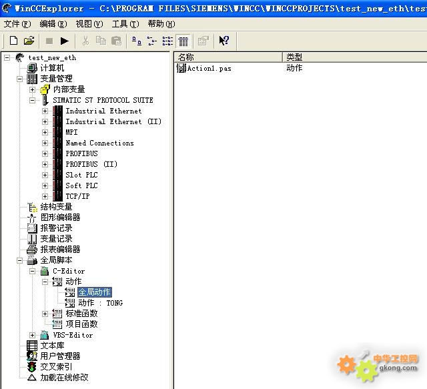Click the 动作 type cell of Action1.pas
The image size is (427, 389).
click(294, 68)
